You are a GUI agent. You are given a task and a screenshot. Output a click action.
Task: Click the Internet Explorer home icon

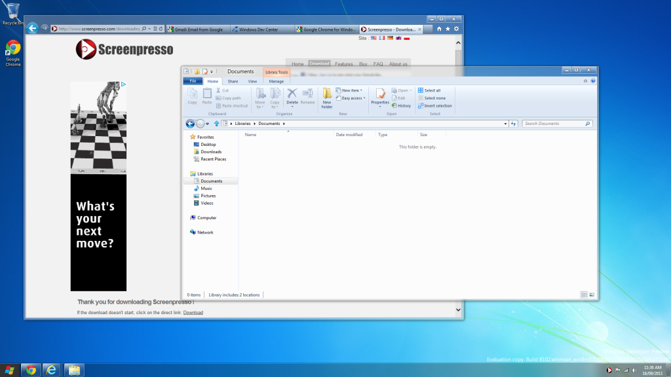coord(440,29)
